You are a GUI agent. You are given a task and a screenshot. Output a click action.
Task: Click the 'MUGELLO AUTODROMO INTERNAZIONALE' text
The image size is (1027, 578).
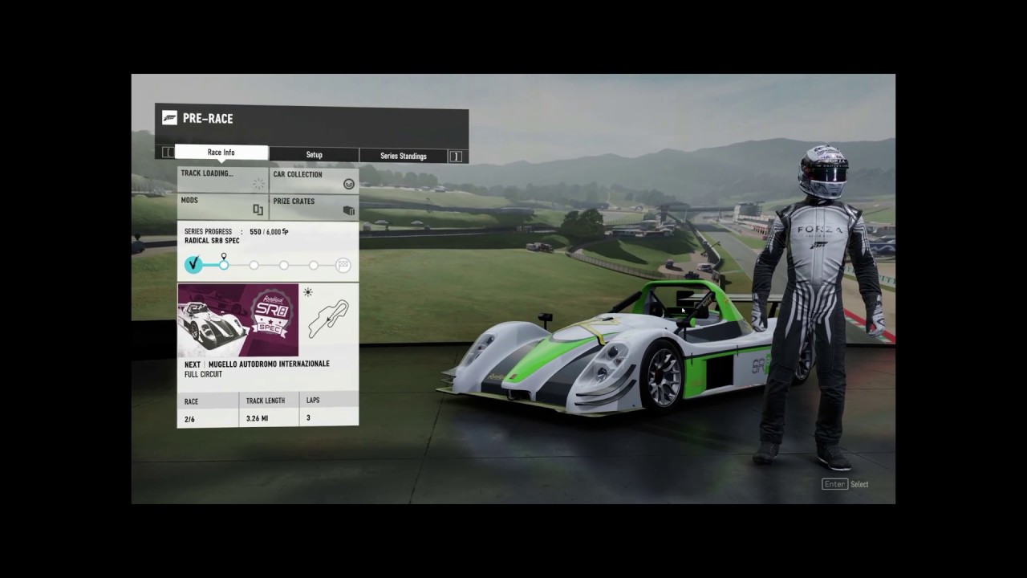tap(269, 364)
